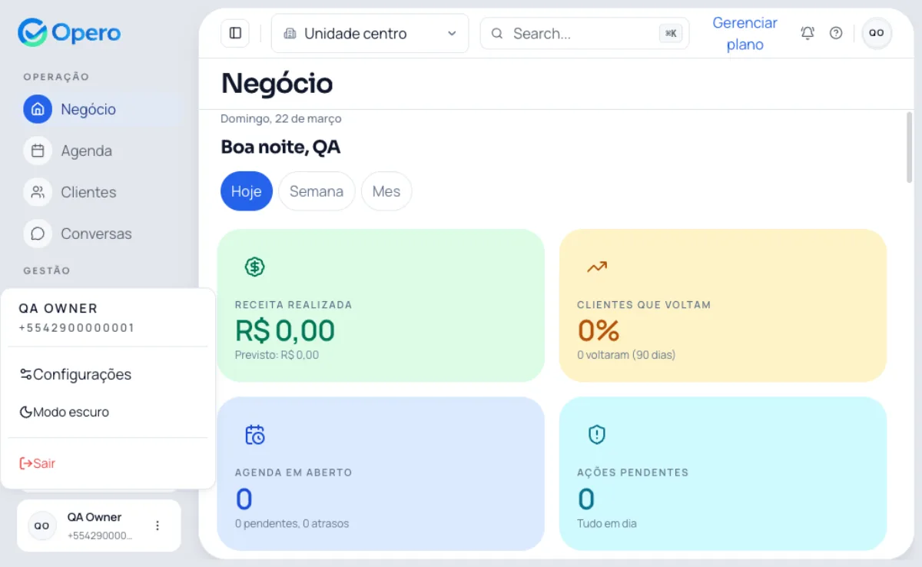Select the Agenda calendar icon
The height and width of the screenshot is (567, 922).
click(37, 151)
